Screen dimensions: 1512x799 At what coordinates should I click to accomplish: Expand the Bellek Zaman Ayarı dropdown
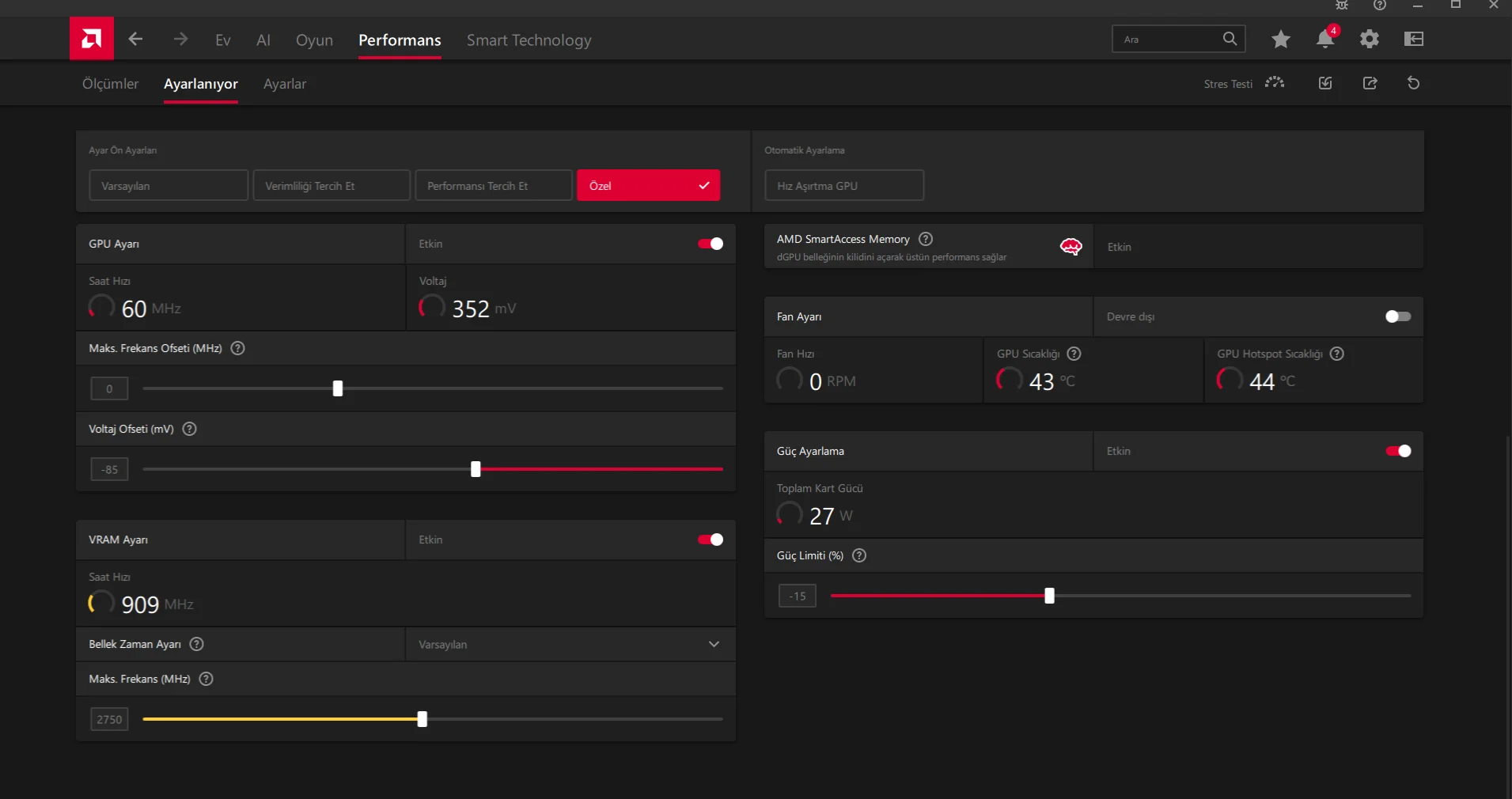[570, 644]
